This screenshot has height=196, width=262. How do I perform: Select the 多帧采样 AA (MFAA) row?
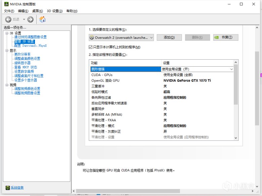162,115
